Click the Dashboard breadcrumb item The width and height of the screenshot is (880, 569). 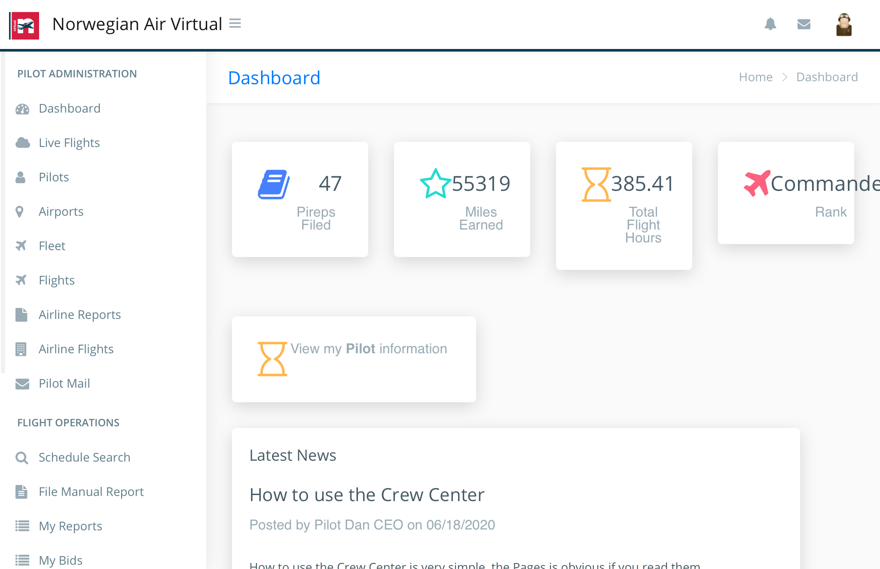click(827, 77)
